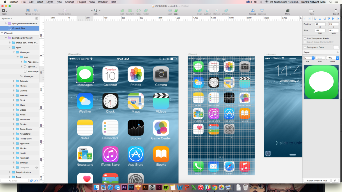Open the Plugins menu

(82, 2)
